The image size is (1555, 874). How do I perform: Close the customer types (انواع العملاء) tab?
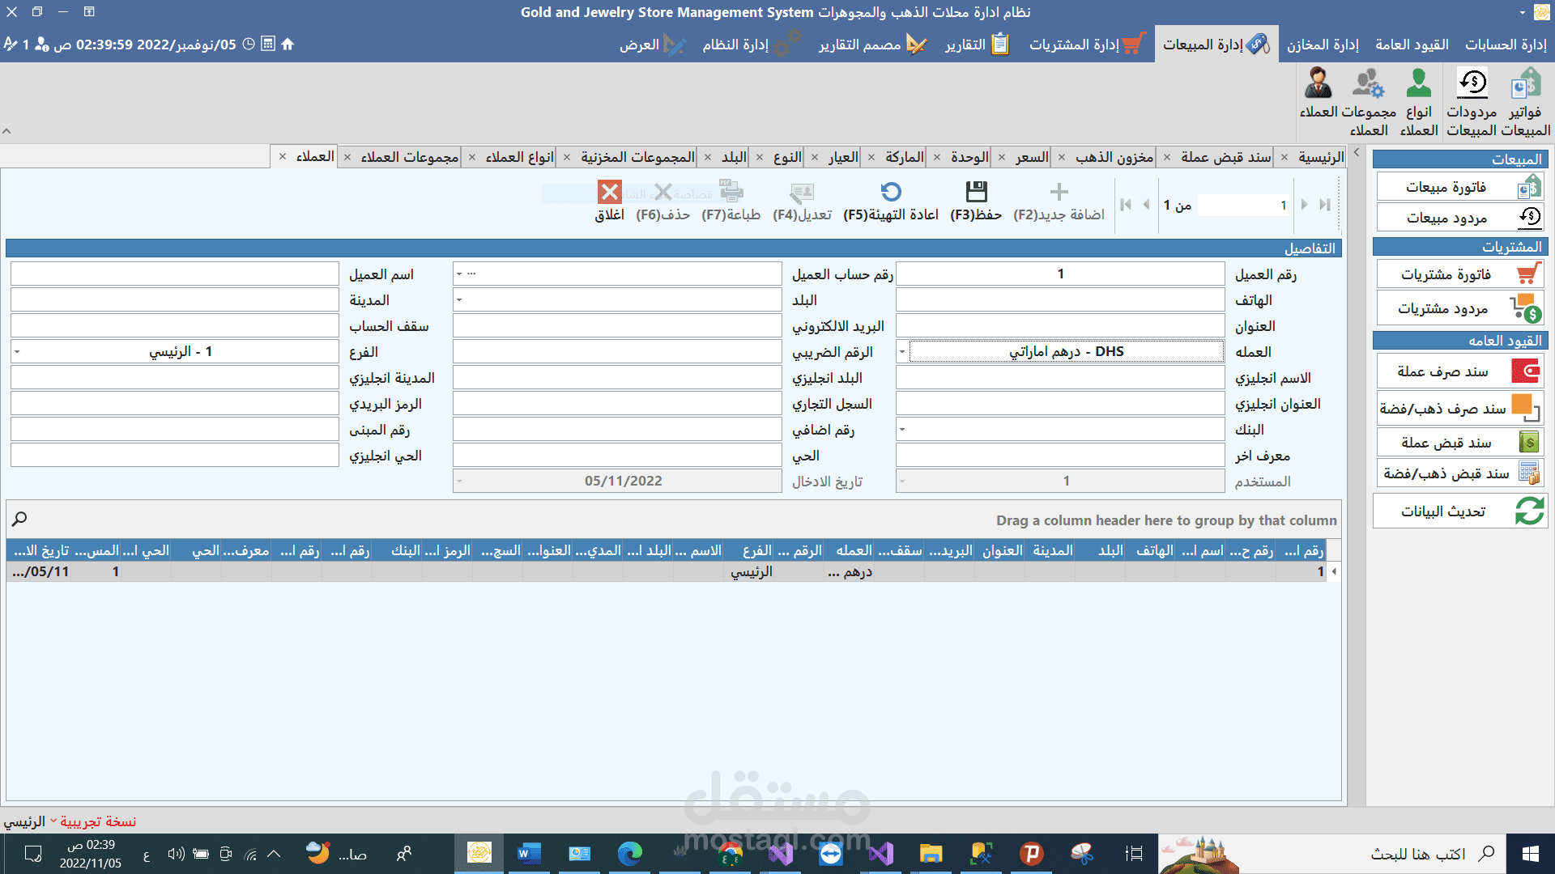coord(472,157)
